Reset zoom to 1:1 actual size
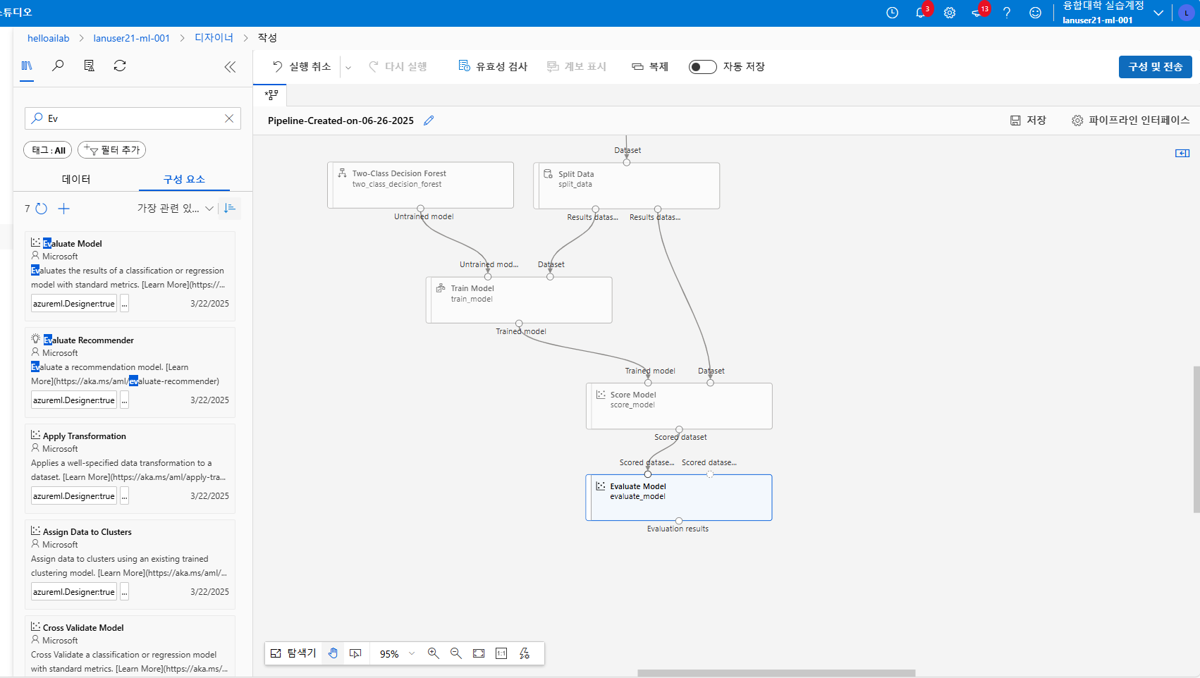The image size is (1200, 678). [501, 653]
